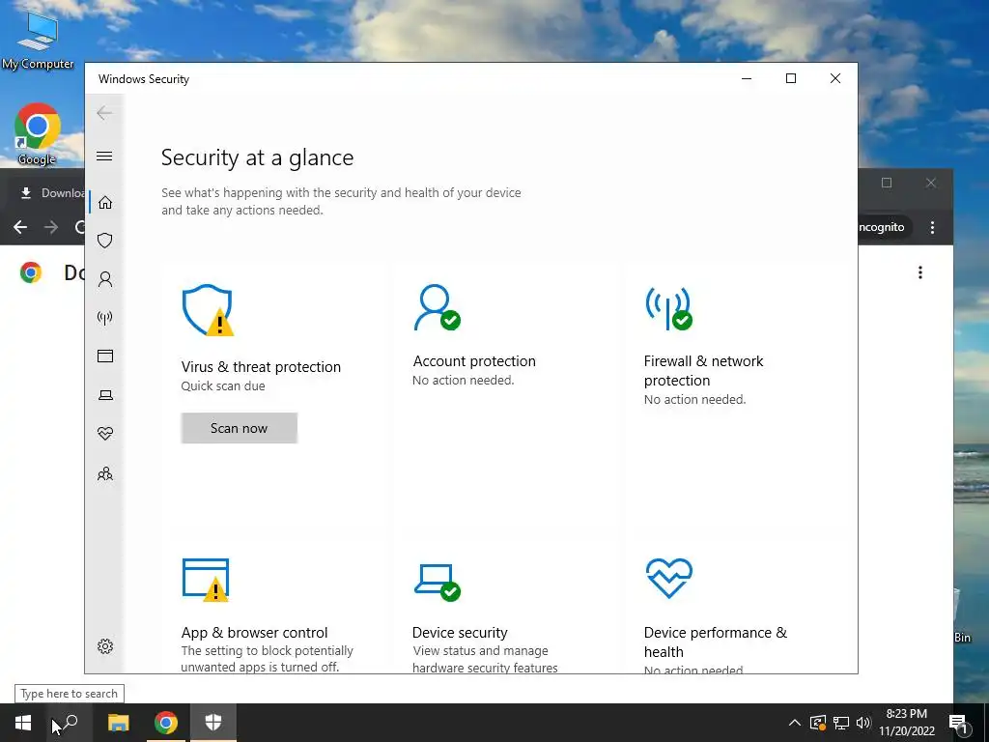This screenshot has height=742, width=989.
Task: Open the Google Chrome desktop shortcut
Action: (x=38, y=134)
